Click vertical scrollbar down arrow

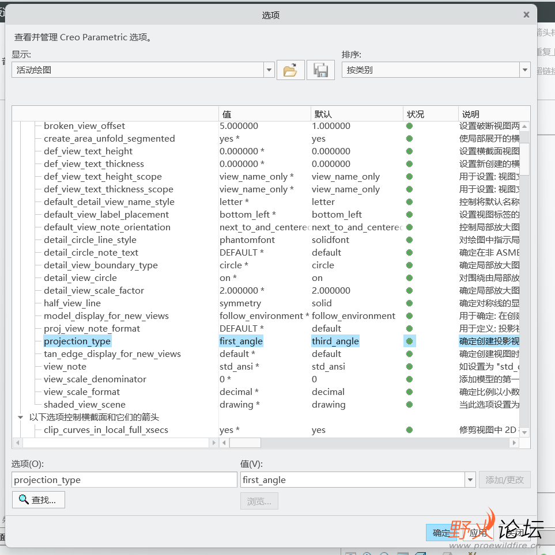click(x=524, y=432)
